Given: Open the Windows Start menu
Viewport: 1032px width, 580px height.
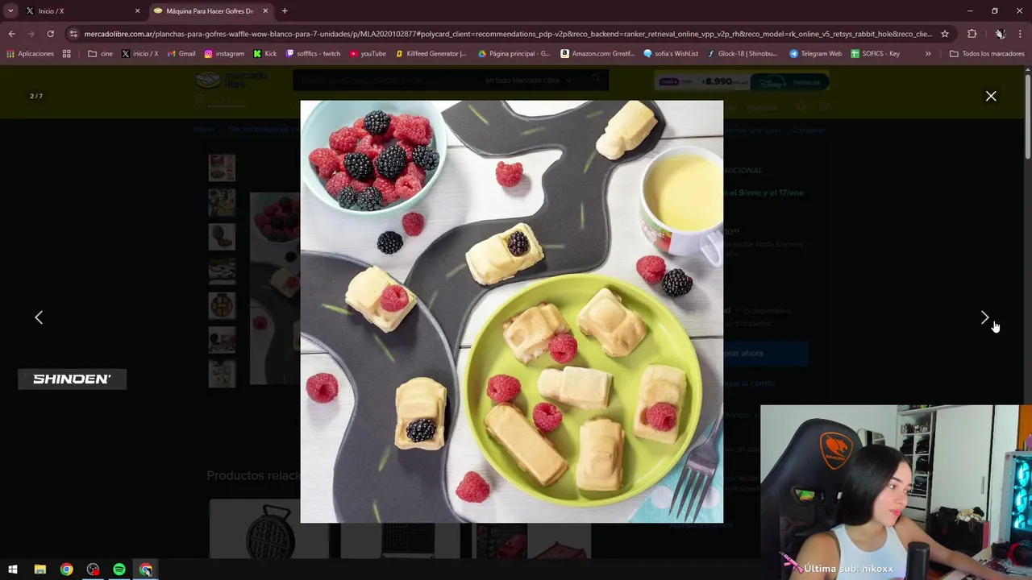Looking at the screenshot, I should [13, 570].
